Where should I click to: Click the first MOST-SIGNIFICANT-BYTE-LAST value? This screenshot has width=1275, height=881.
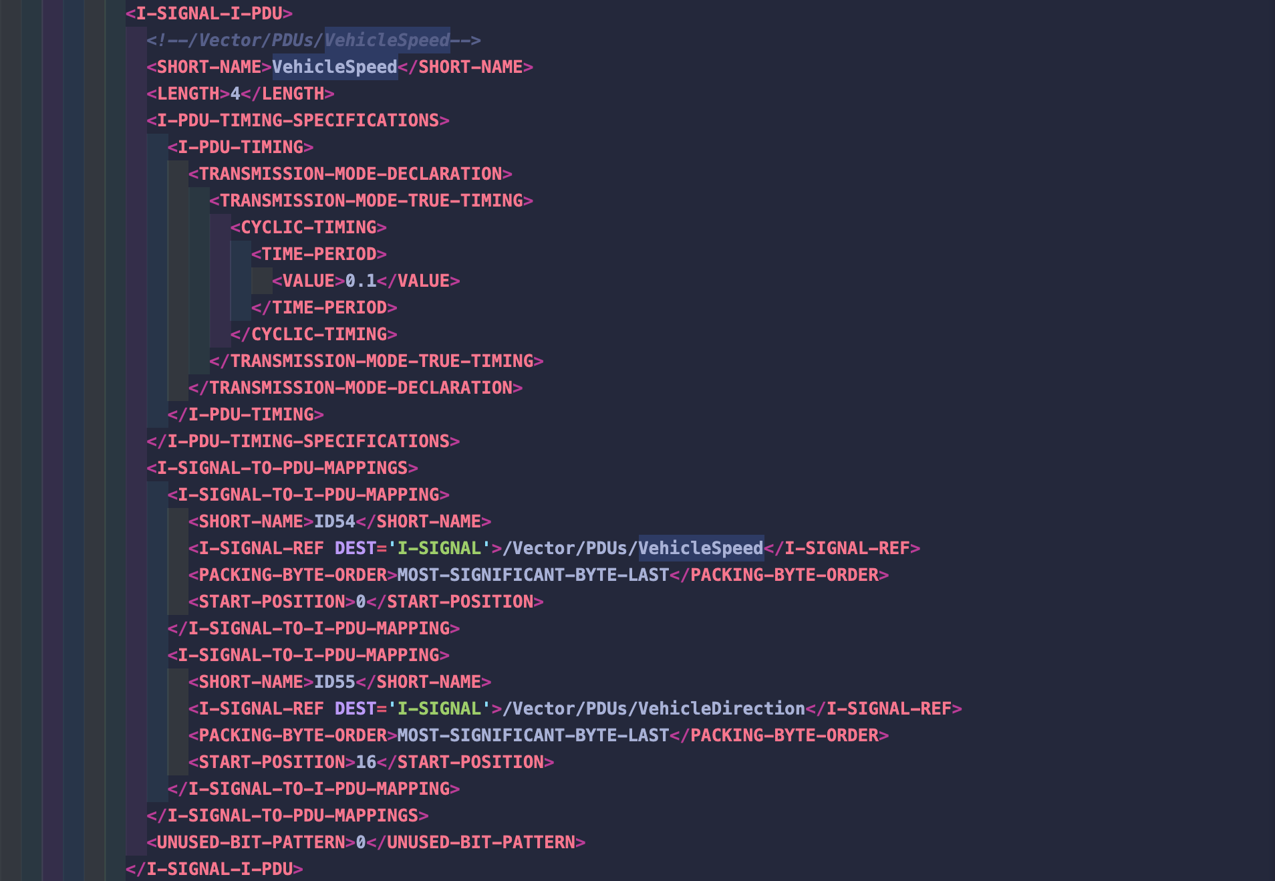[x=533, y=575]
